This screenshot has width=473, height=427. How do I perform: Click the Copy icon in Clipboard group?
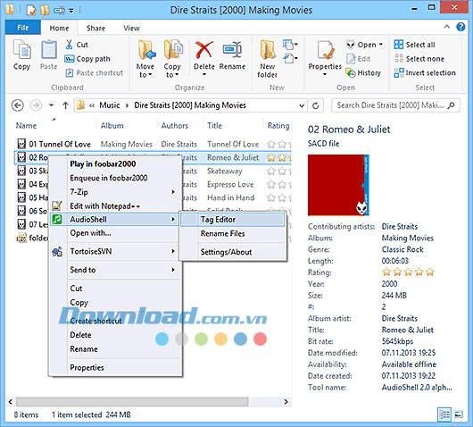21,49
